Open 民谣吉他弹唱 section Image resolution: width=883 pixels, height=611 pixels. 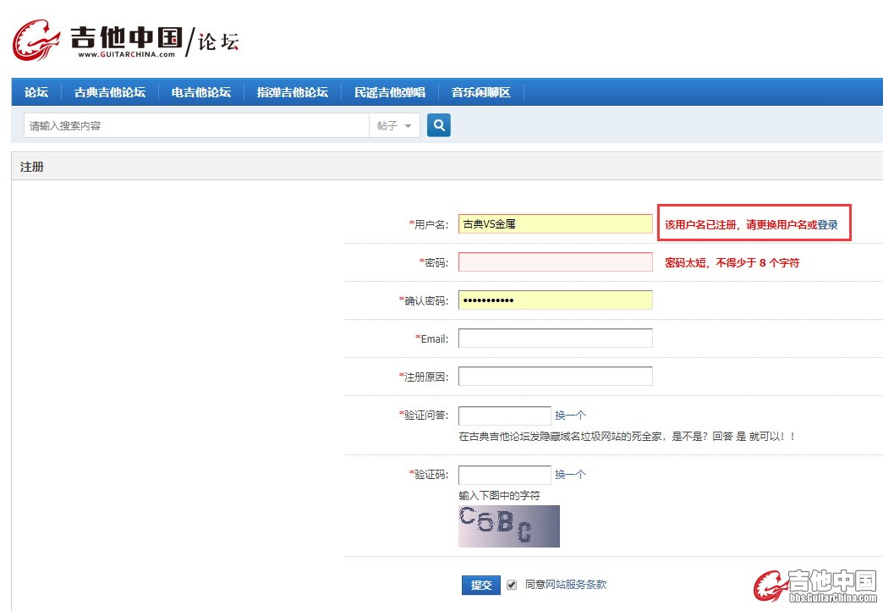point(390,92)
